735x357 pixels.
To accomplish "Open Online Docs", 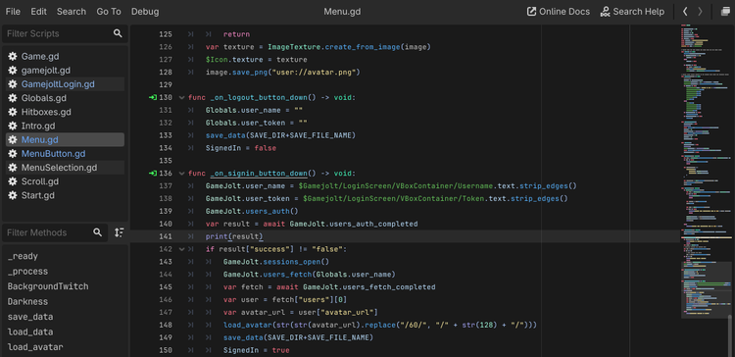I will click(x=559, y=12).
